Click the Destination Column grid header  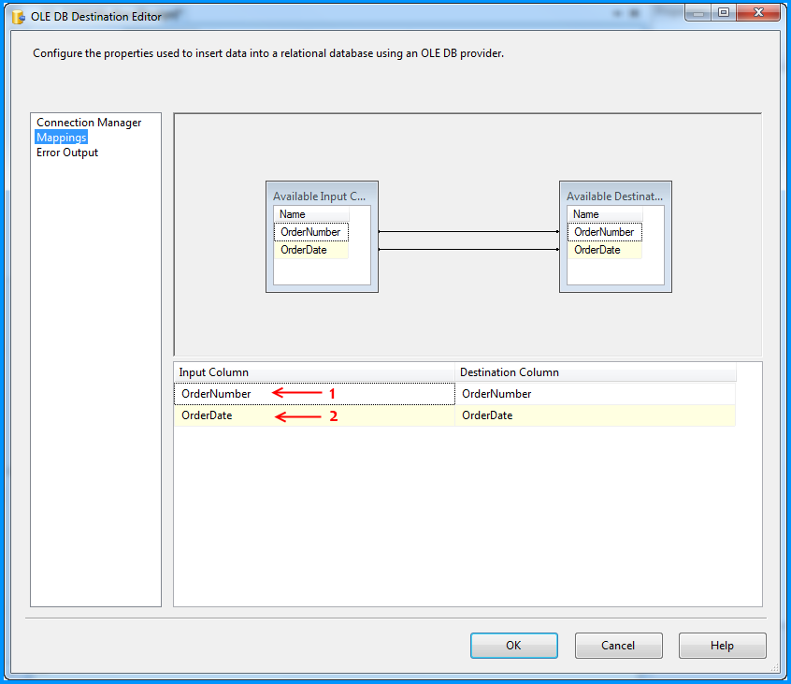coord(596,372)
